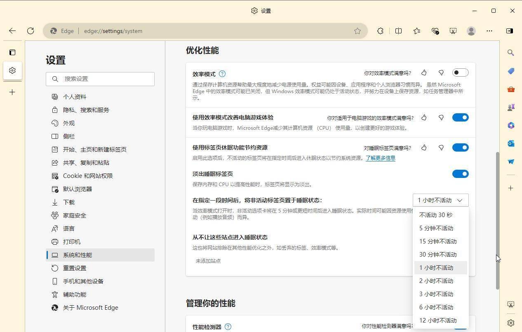Open a new tab with plus icon

coord(12,92)
